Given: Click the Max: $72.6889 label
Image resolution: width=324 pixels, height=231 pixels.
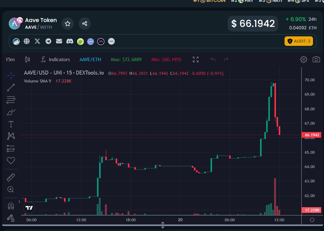Looking at the screenshot, I should click(126, 60).
